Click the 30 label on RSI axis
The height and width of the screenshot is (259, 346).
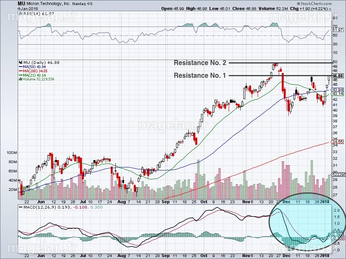click(335, 44)
